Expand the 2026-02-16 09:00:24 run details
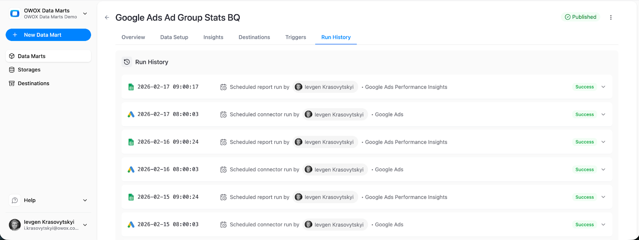The image size is (639, 240). pos(603,142)
